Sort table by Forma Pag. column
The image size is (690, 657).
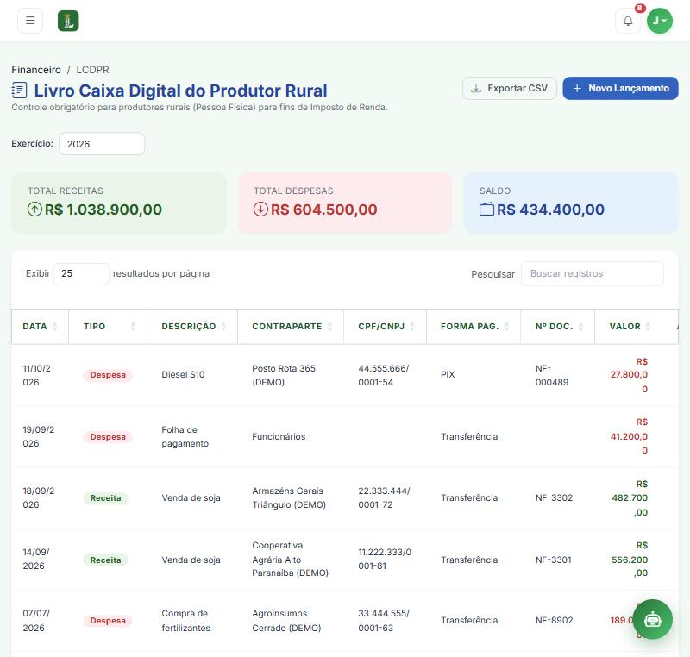pyautogui.click(x=474, y=326)
